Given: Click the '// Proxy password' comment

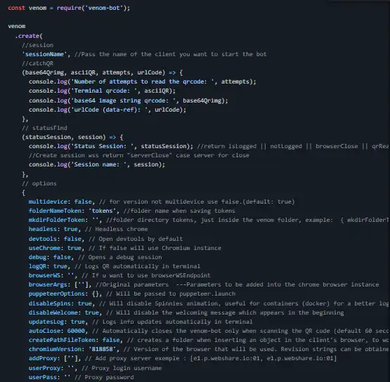Looking at the screenshot, I should click(x=104, y=377).
